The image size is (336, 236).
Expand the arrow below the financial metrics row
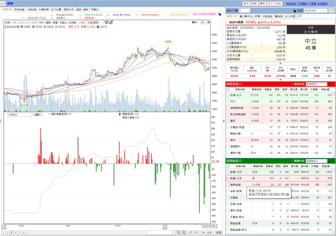(x=280, y=80)
